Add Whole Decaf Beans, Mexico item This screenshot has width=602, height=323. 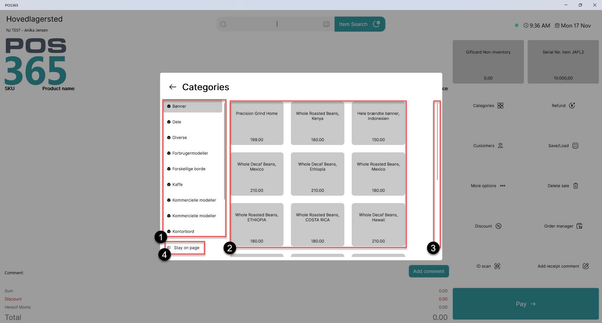pos(257,174)
